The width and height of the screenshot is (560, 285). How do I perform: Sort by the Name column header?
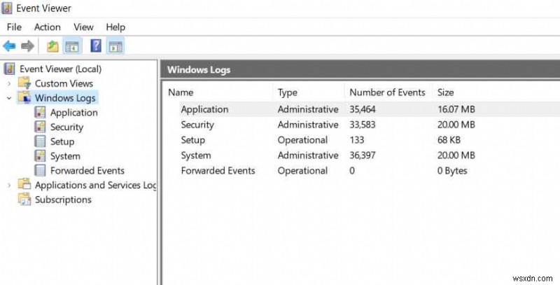point(181,92)
